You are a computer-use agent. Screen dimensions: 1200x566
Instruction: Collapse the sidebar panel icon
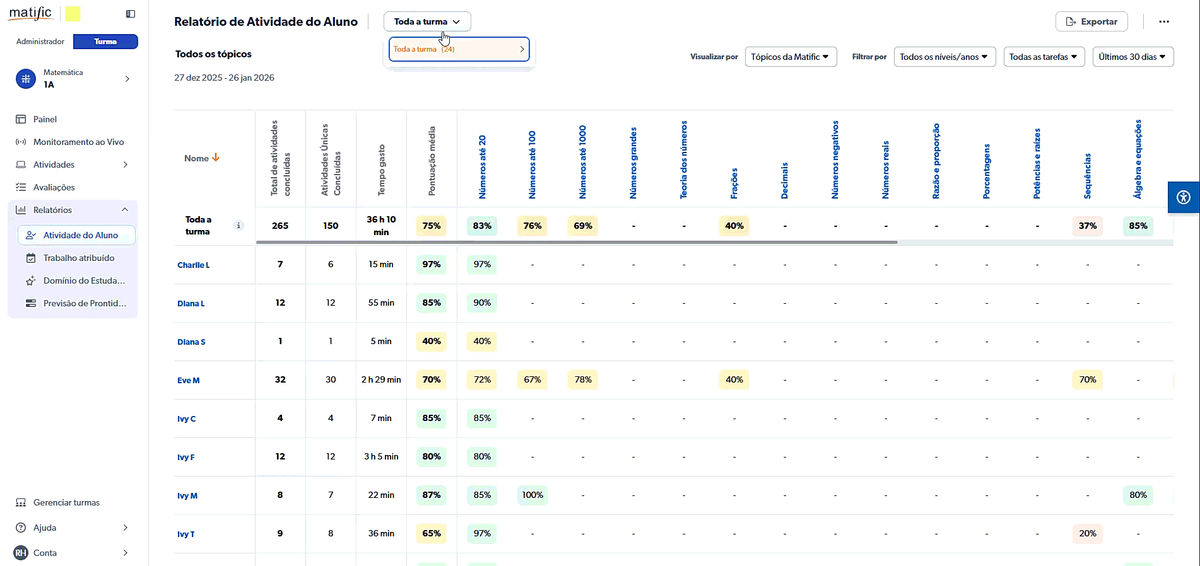pos(131,14)
